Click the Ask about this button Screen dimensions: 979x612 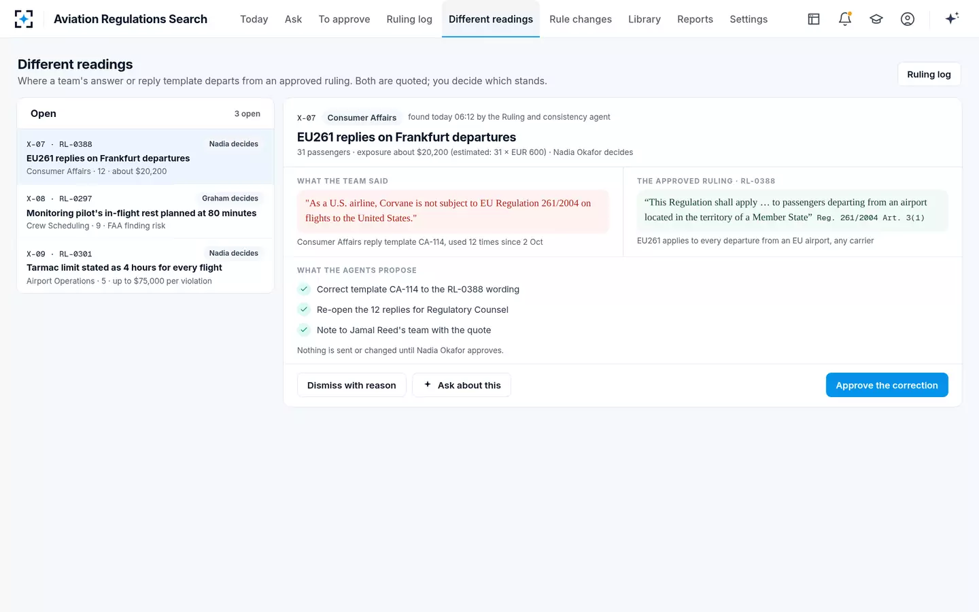tap(462, 385)
